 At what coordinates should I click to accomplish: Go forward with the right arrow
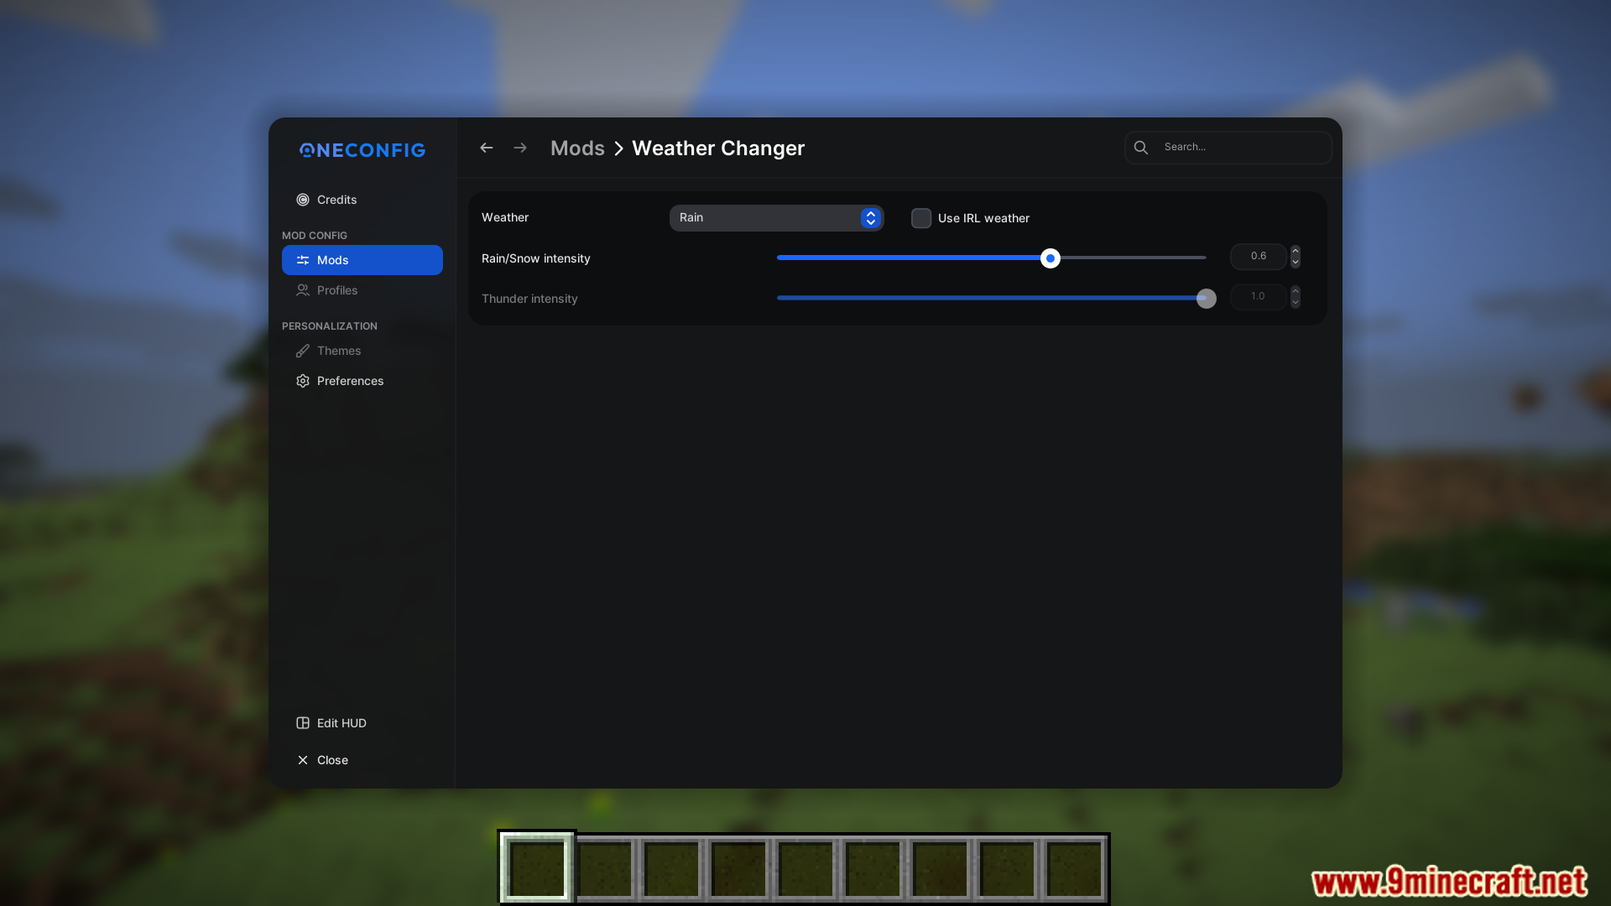tap(520, 148)
